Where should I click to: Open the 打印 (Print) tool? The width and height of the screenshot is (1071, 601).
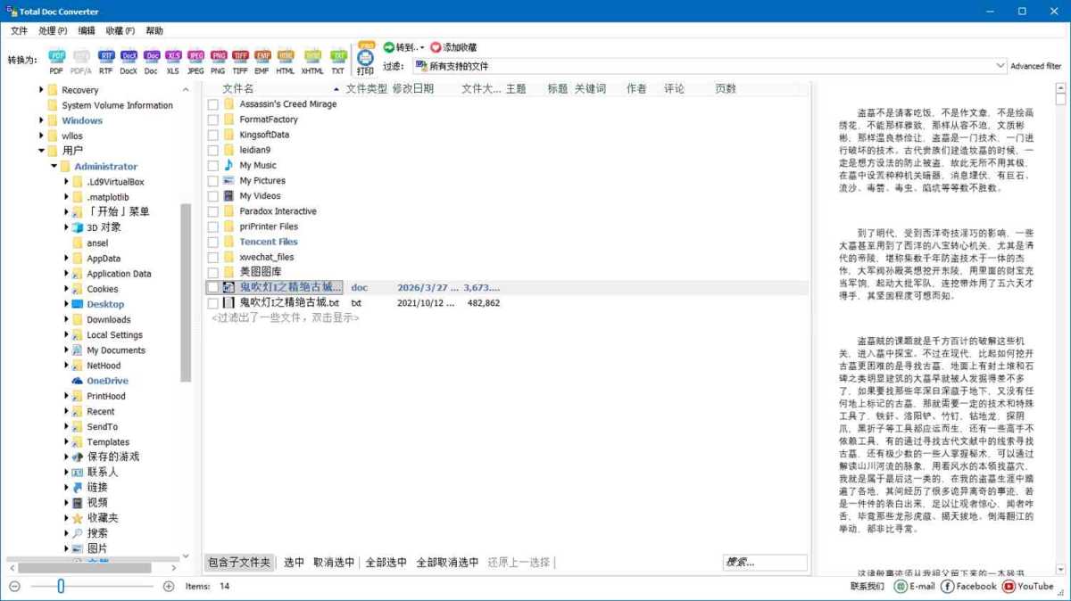(x=365, y=56)
